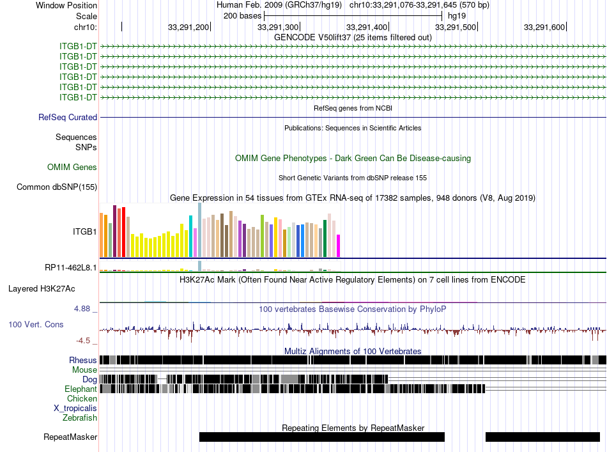Open the OMIM Gene Phenotypes track title
This screenshot has height=452, width=607.
(x=353, y=158)
